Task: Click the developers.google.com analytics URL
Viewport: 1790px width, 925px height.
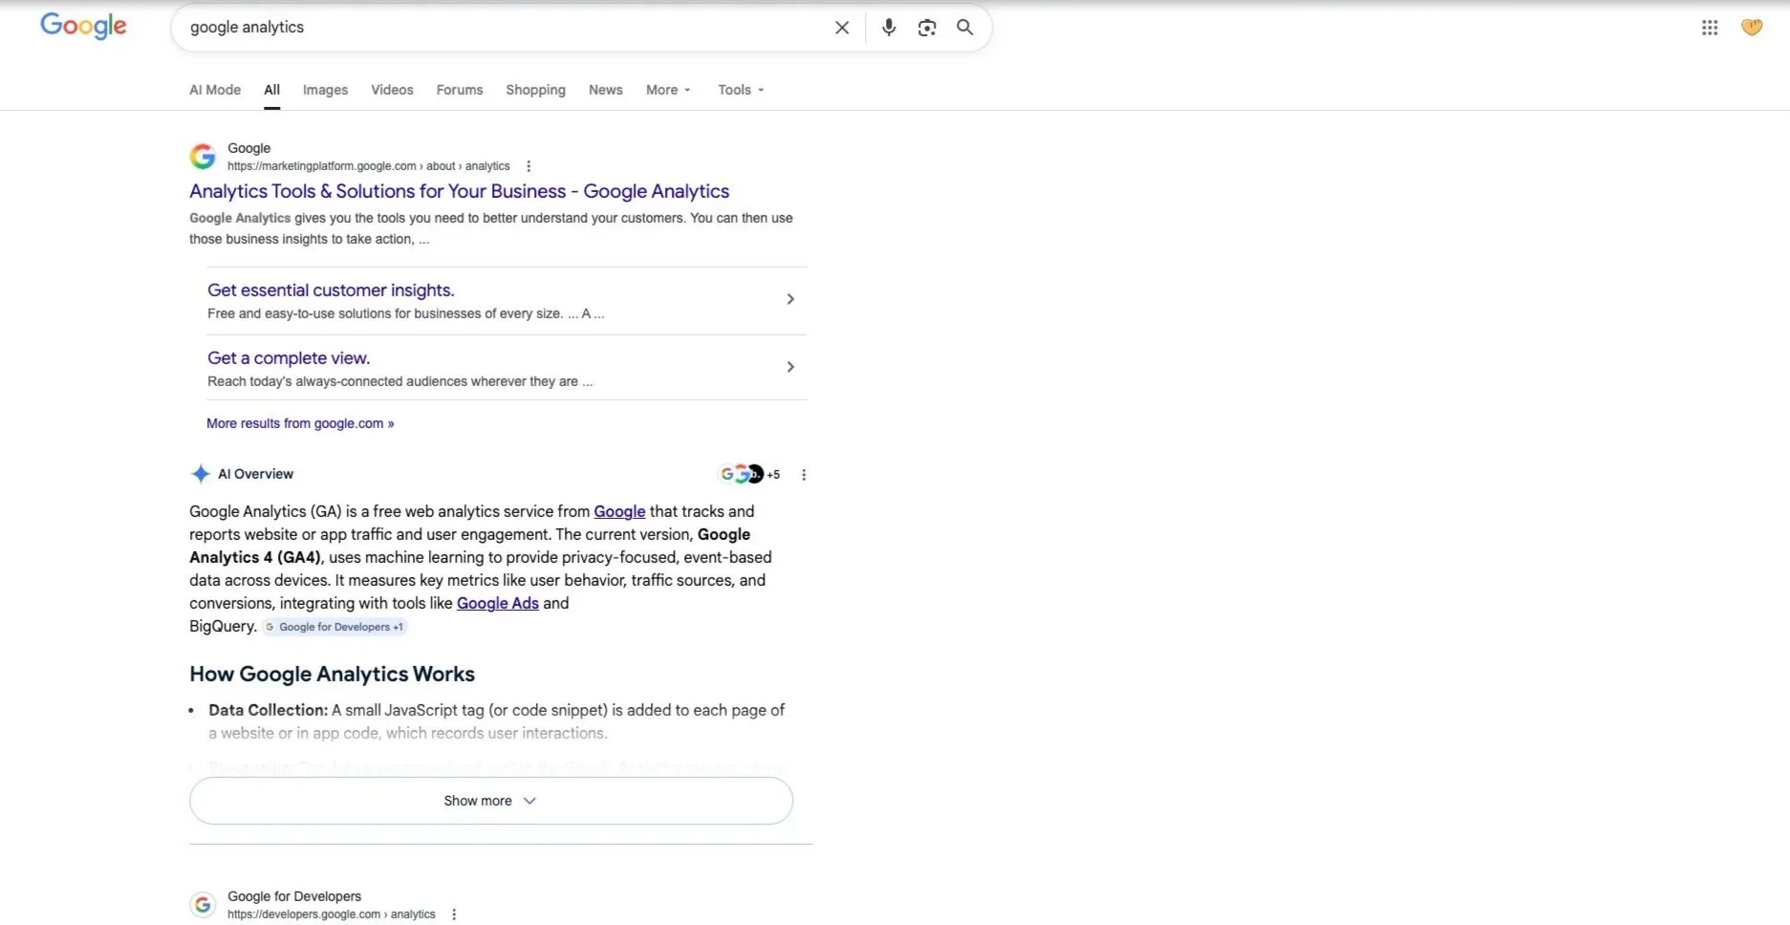Action: [332, 914]
